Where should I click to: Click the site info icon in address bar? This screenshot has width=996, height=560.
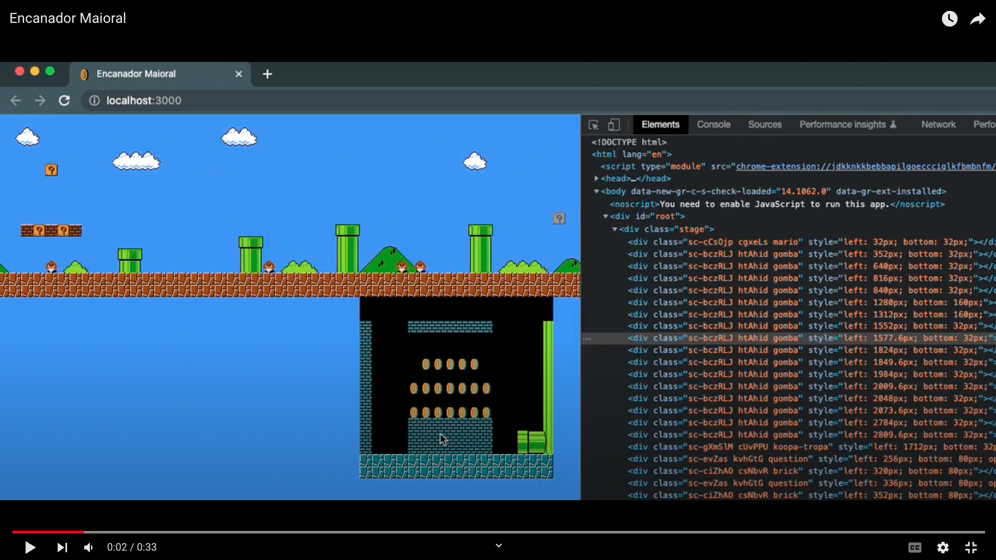click(94, 100)
